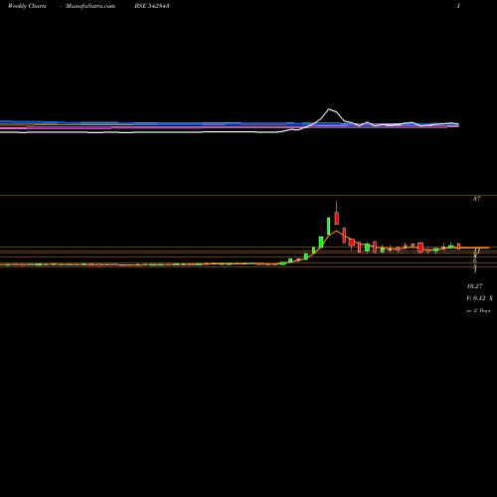Click the 'MunafaSutra.com' label
497x497 pixels.
click(x=90, y=6)
